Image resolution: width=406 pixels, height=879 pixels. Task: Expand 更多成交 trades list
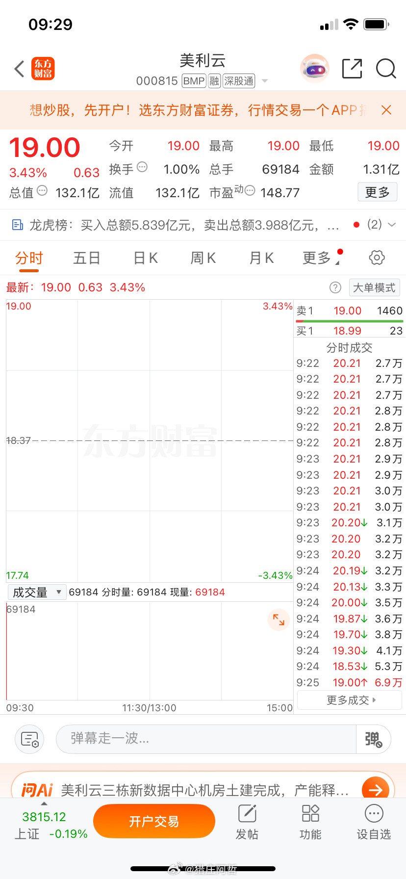[x=350, y=700]
